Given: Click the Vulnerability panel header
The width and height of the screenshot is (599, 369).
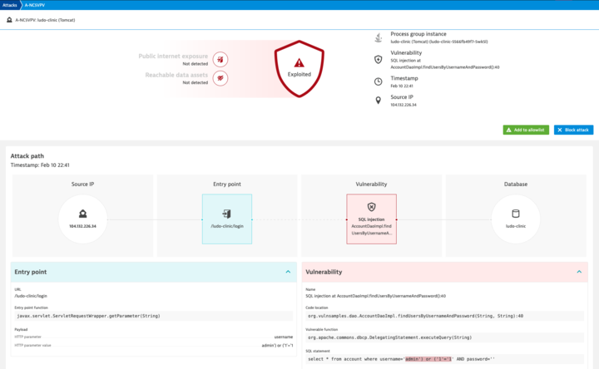Looking at the screenshot, I should (x=444, y=272).
